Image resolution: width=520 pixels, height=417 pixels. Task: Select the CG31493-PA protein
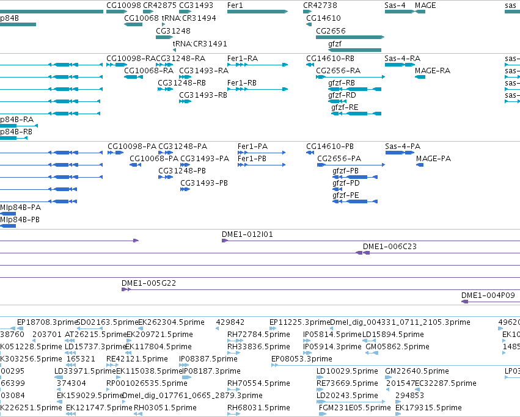185,165
